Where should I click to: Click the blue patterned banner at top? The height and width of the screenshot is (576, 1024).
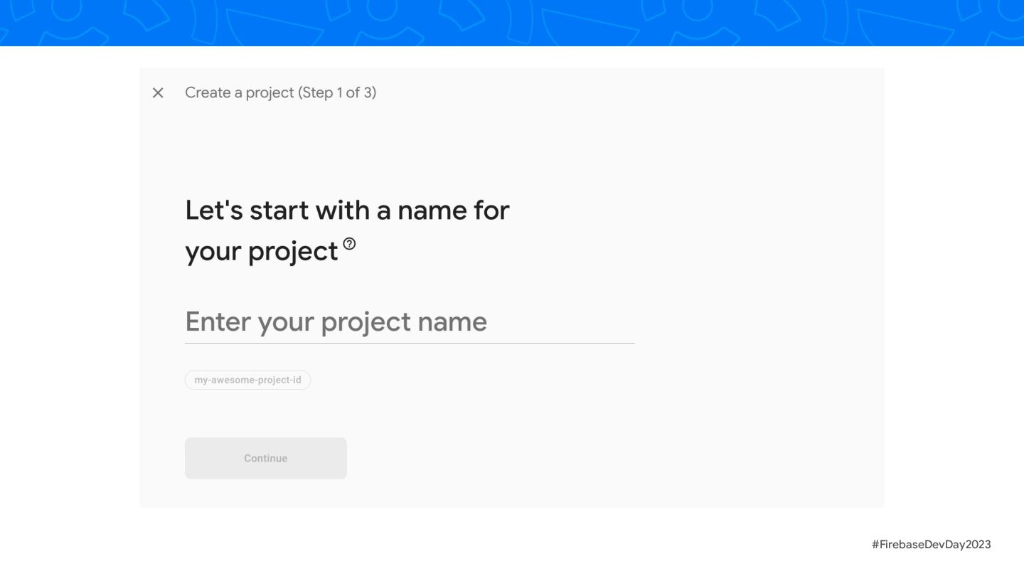[512, 23]
